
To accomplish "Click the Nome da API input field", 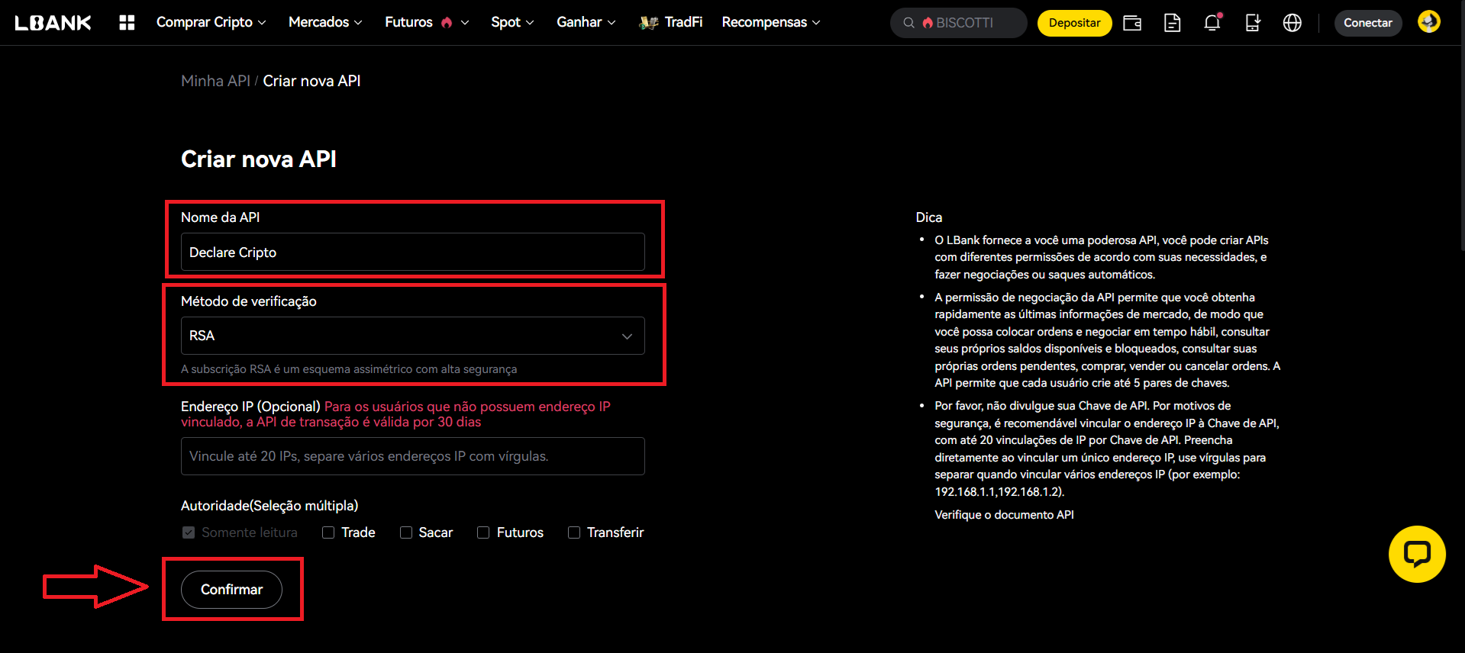I will 413,252.
